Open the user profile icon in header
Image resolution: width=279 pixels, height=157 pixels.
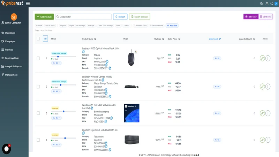[x=267, y=3]
